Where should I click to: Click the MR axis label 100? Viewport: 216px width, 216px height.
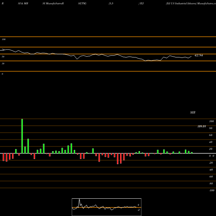coord(211,121)
